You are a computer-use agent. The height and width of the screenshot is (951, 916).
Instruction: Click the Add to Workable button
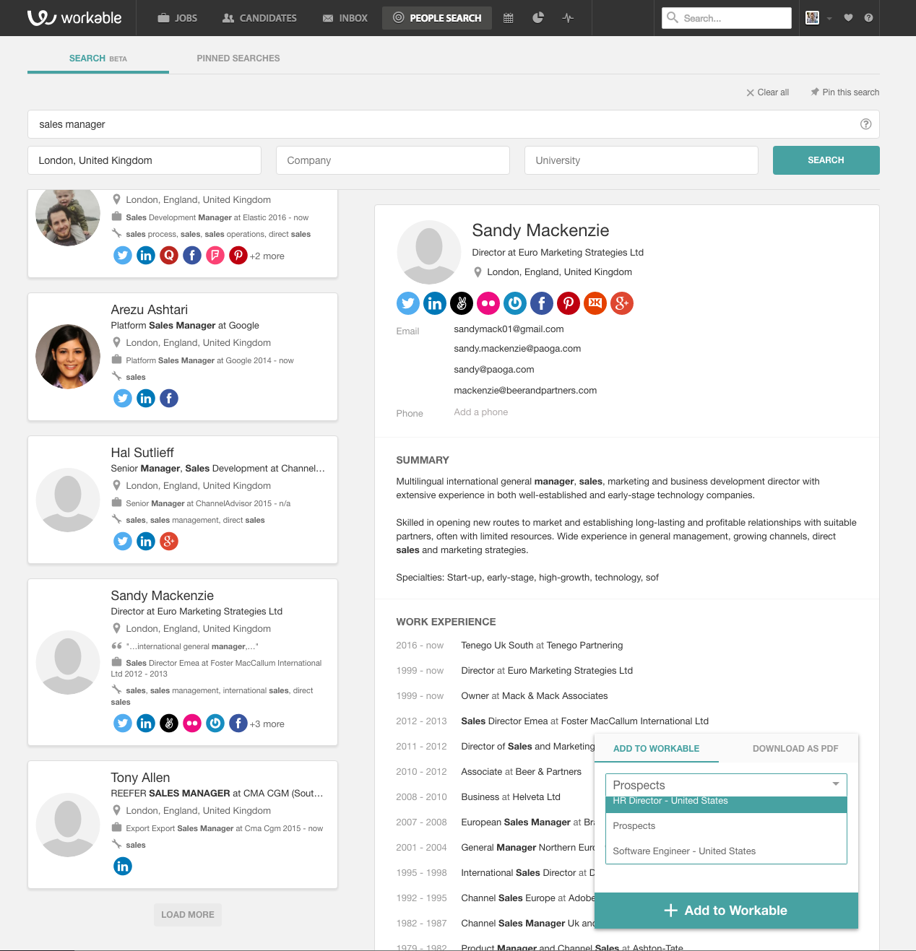[725, 911]
